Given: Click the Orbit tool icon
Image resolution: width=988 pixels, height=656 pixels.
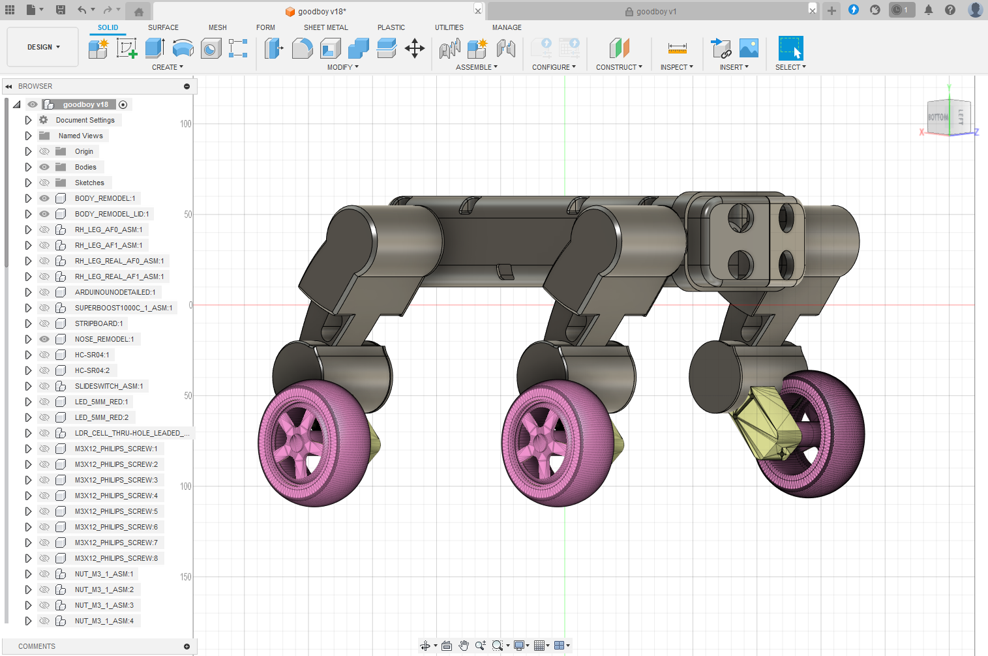Looking at the screenshot, I should point(425,646).
